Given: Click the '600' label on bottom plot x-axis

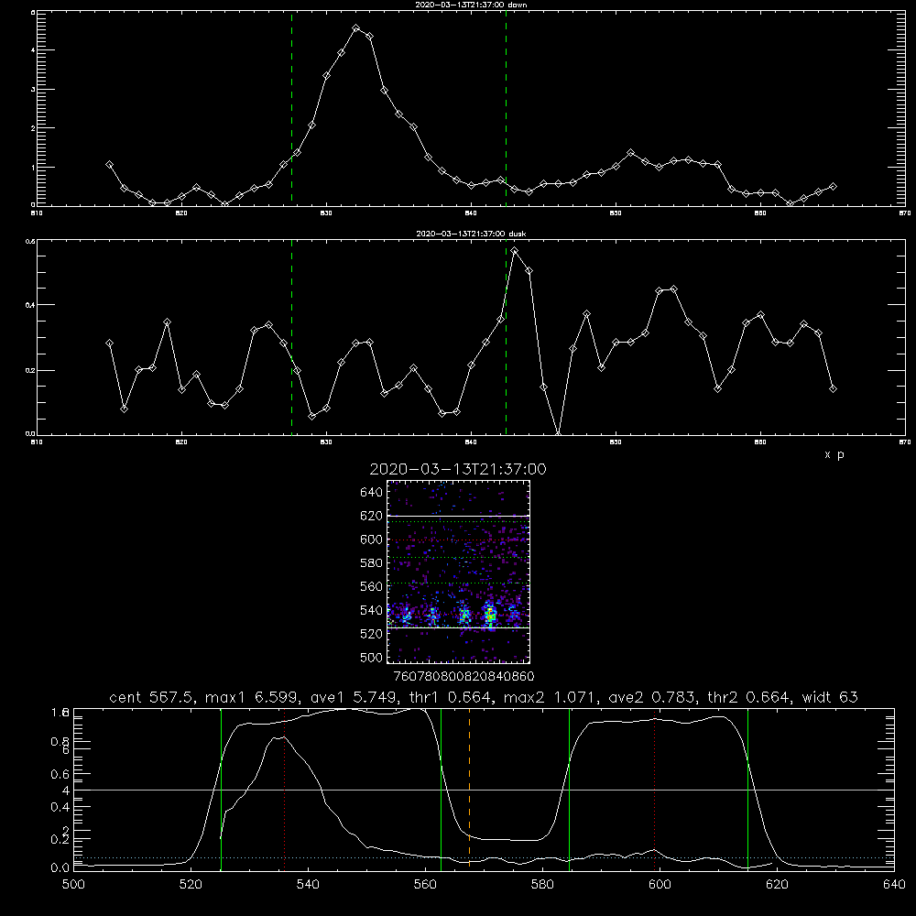Looking at the screenshot, I should pyautogui.click(x=660, y=885).
